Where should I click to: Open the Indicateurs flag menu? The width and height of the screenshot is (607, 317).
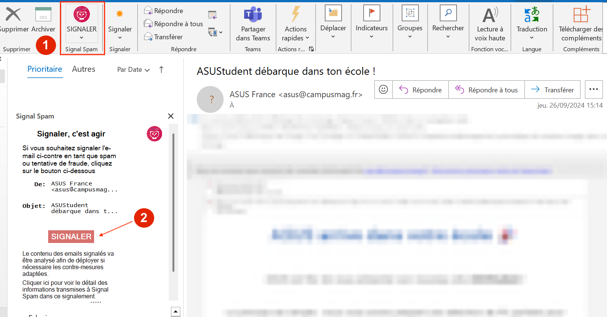(372, 22)
